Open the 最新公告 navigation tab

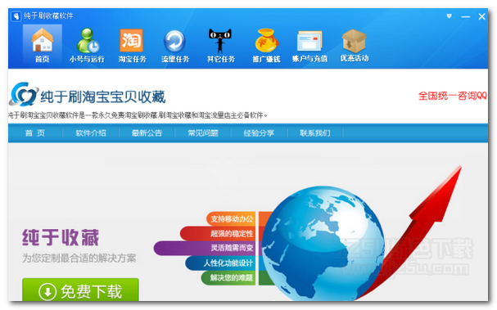(147, 133)
